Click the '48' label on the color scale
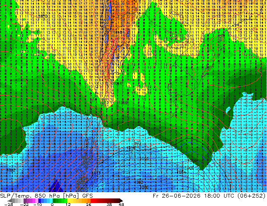Screen dimensions: 267x206 pyautogui.click(x=121, y=204)
